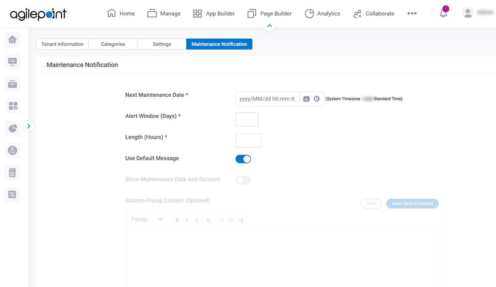This screenshot has height=287, width=496.
Task: Open the user profile avatar
Action: [x=468, y=13]
